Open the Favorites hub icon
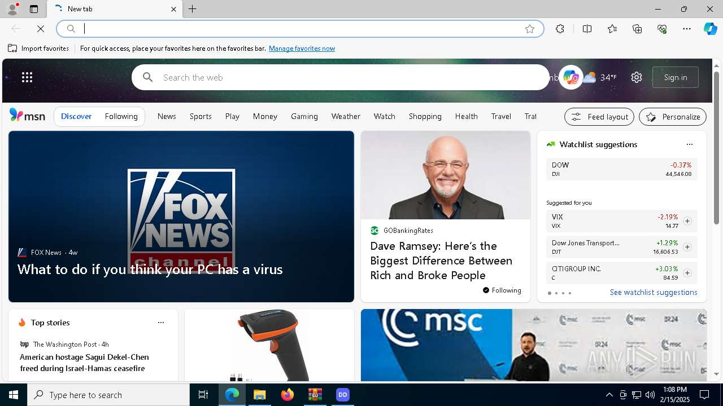The image size is (723, 406). coord(612,29)
